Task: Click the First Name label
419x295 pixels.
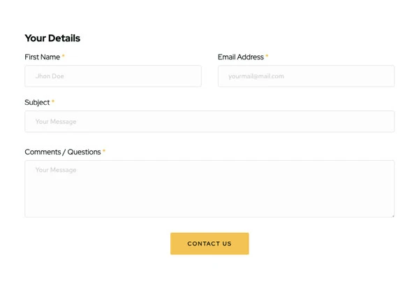Action: 42,57
